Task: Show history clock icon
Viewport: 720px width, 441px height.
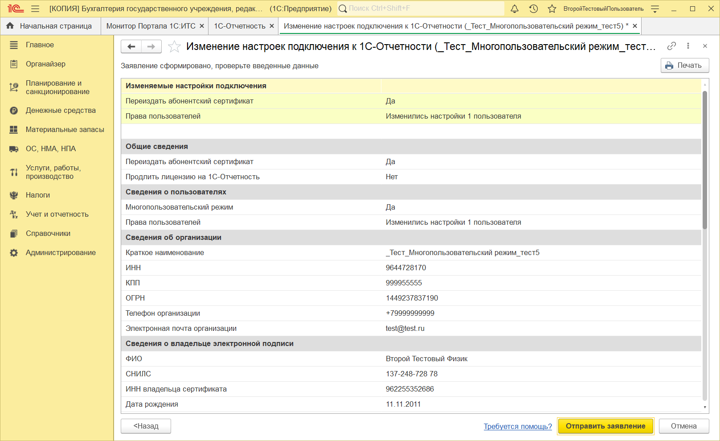Action: point(533,8)
